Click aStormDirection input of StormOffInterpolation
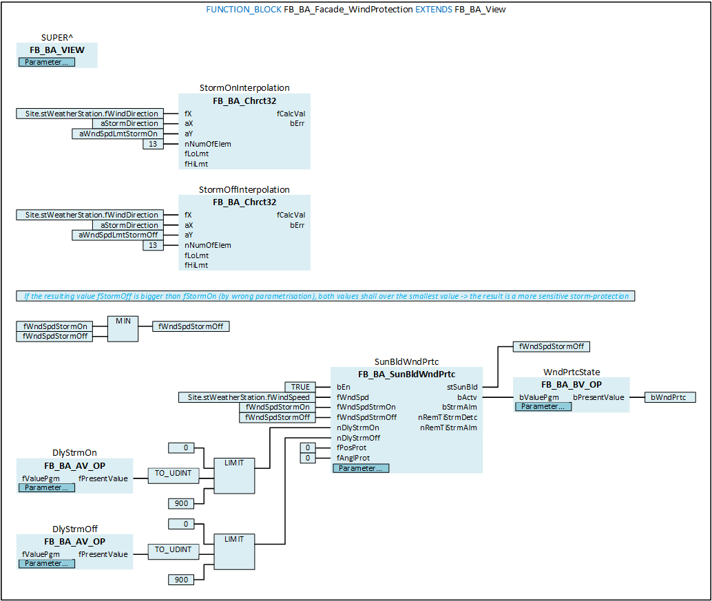 (128, 224)
